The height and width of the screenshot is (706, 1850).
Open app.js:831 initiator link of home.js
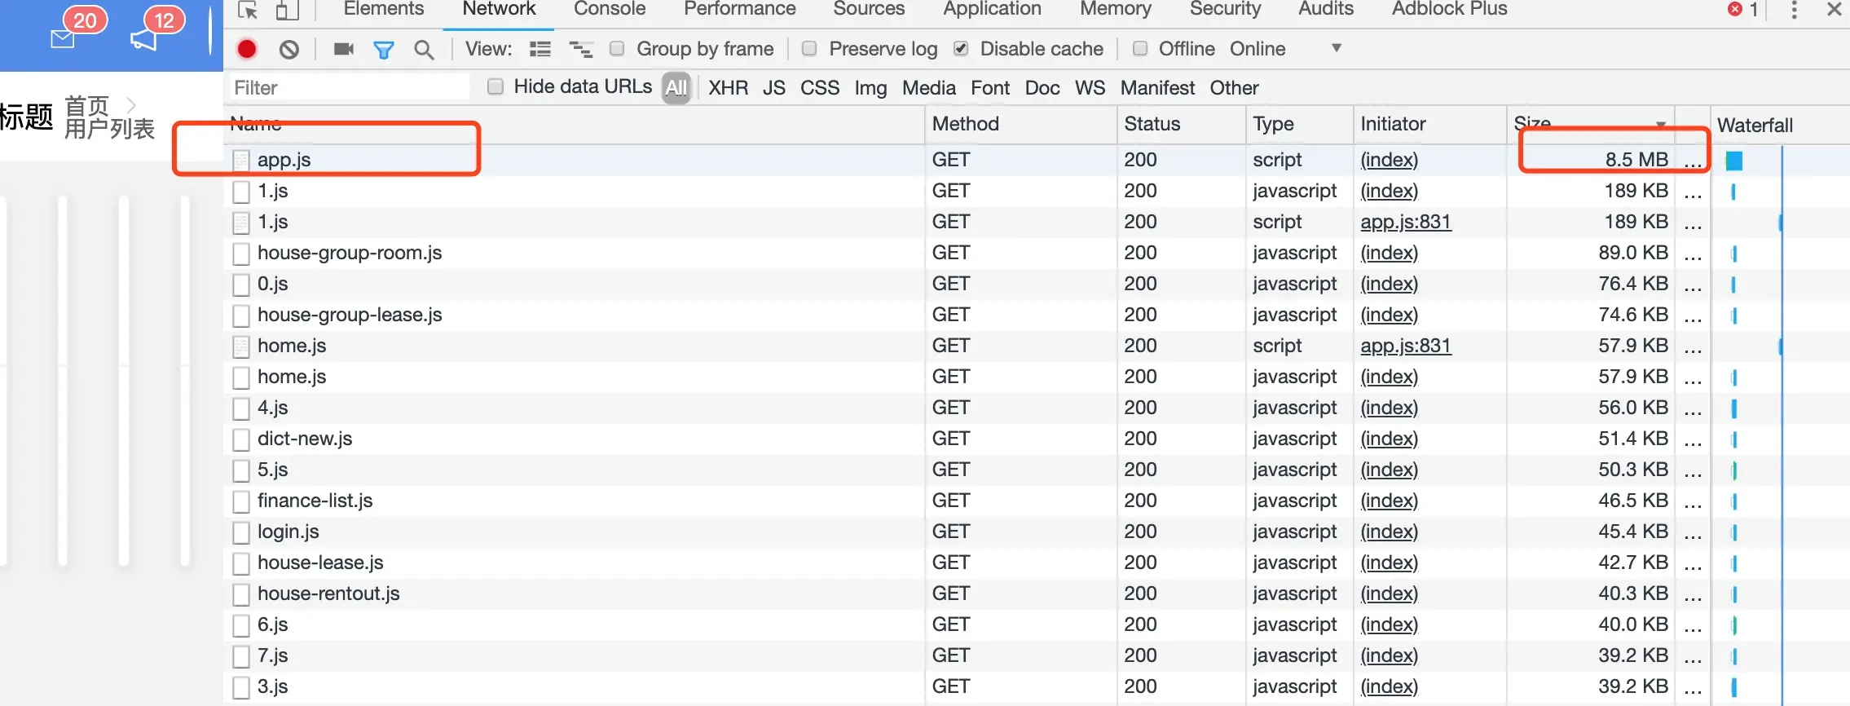pyautogui.click(x=1406, y=346)
